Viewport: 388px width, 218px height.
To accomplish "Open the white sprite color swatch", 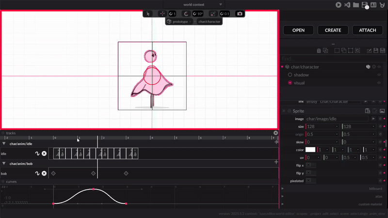I will click(x=310, y=150).
